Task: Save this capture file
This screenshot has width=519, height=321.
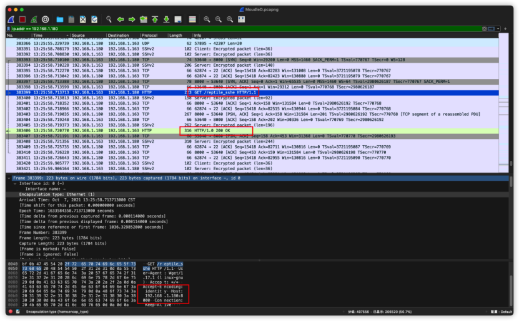Action: (x=71, y=19)
